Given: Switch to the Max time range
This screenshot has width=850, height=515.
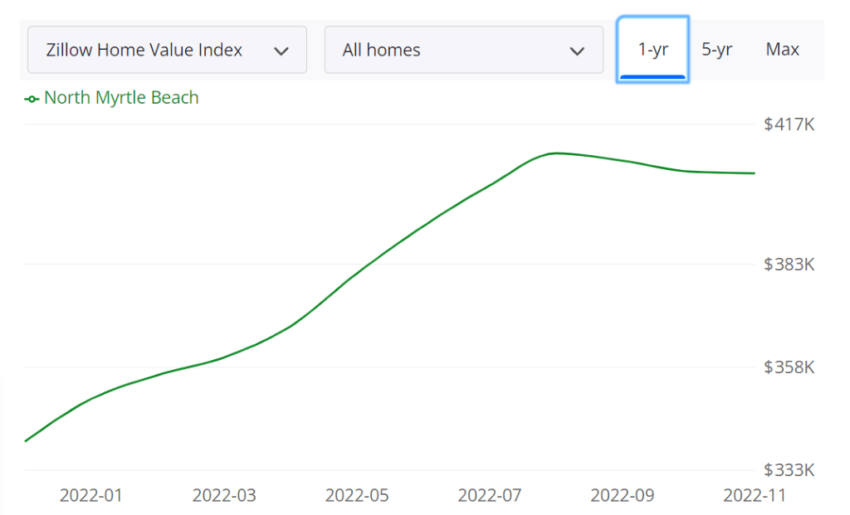Looking at the screenshot, I should pos(782,49).
